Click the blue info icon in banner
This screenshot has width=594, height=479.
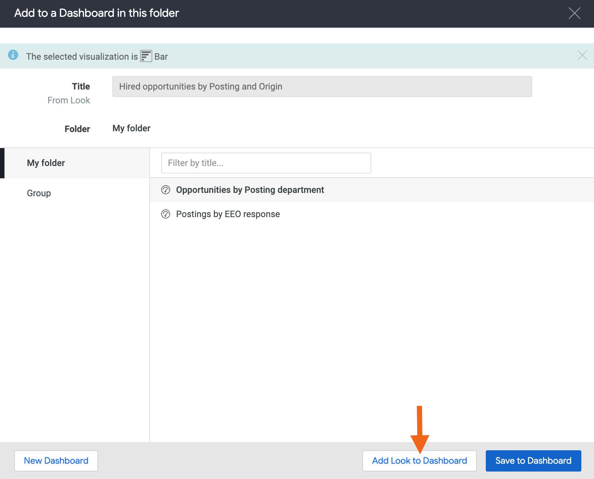13,55
